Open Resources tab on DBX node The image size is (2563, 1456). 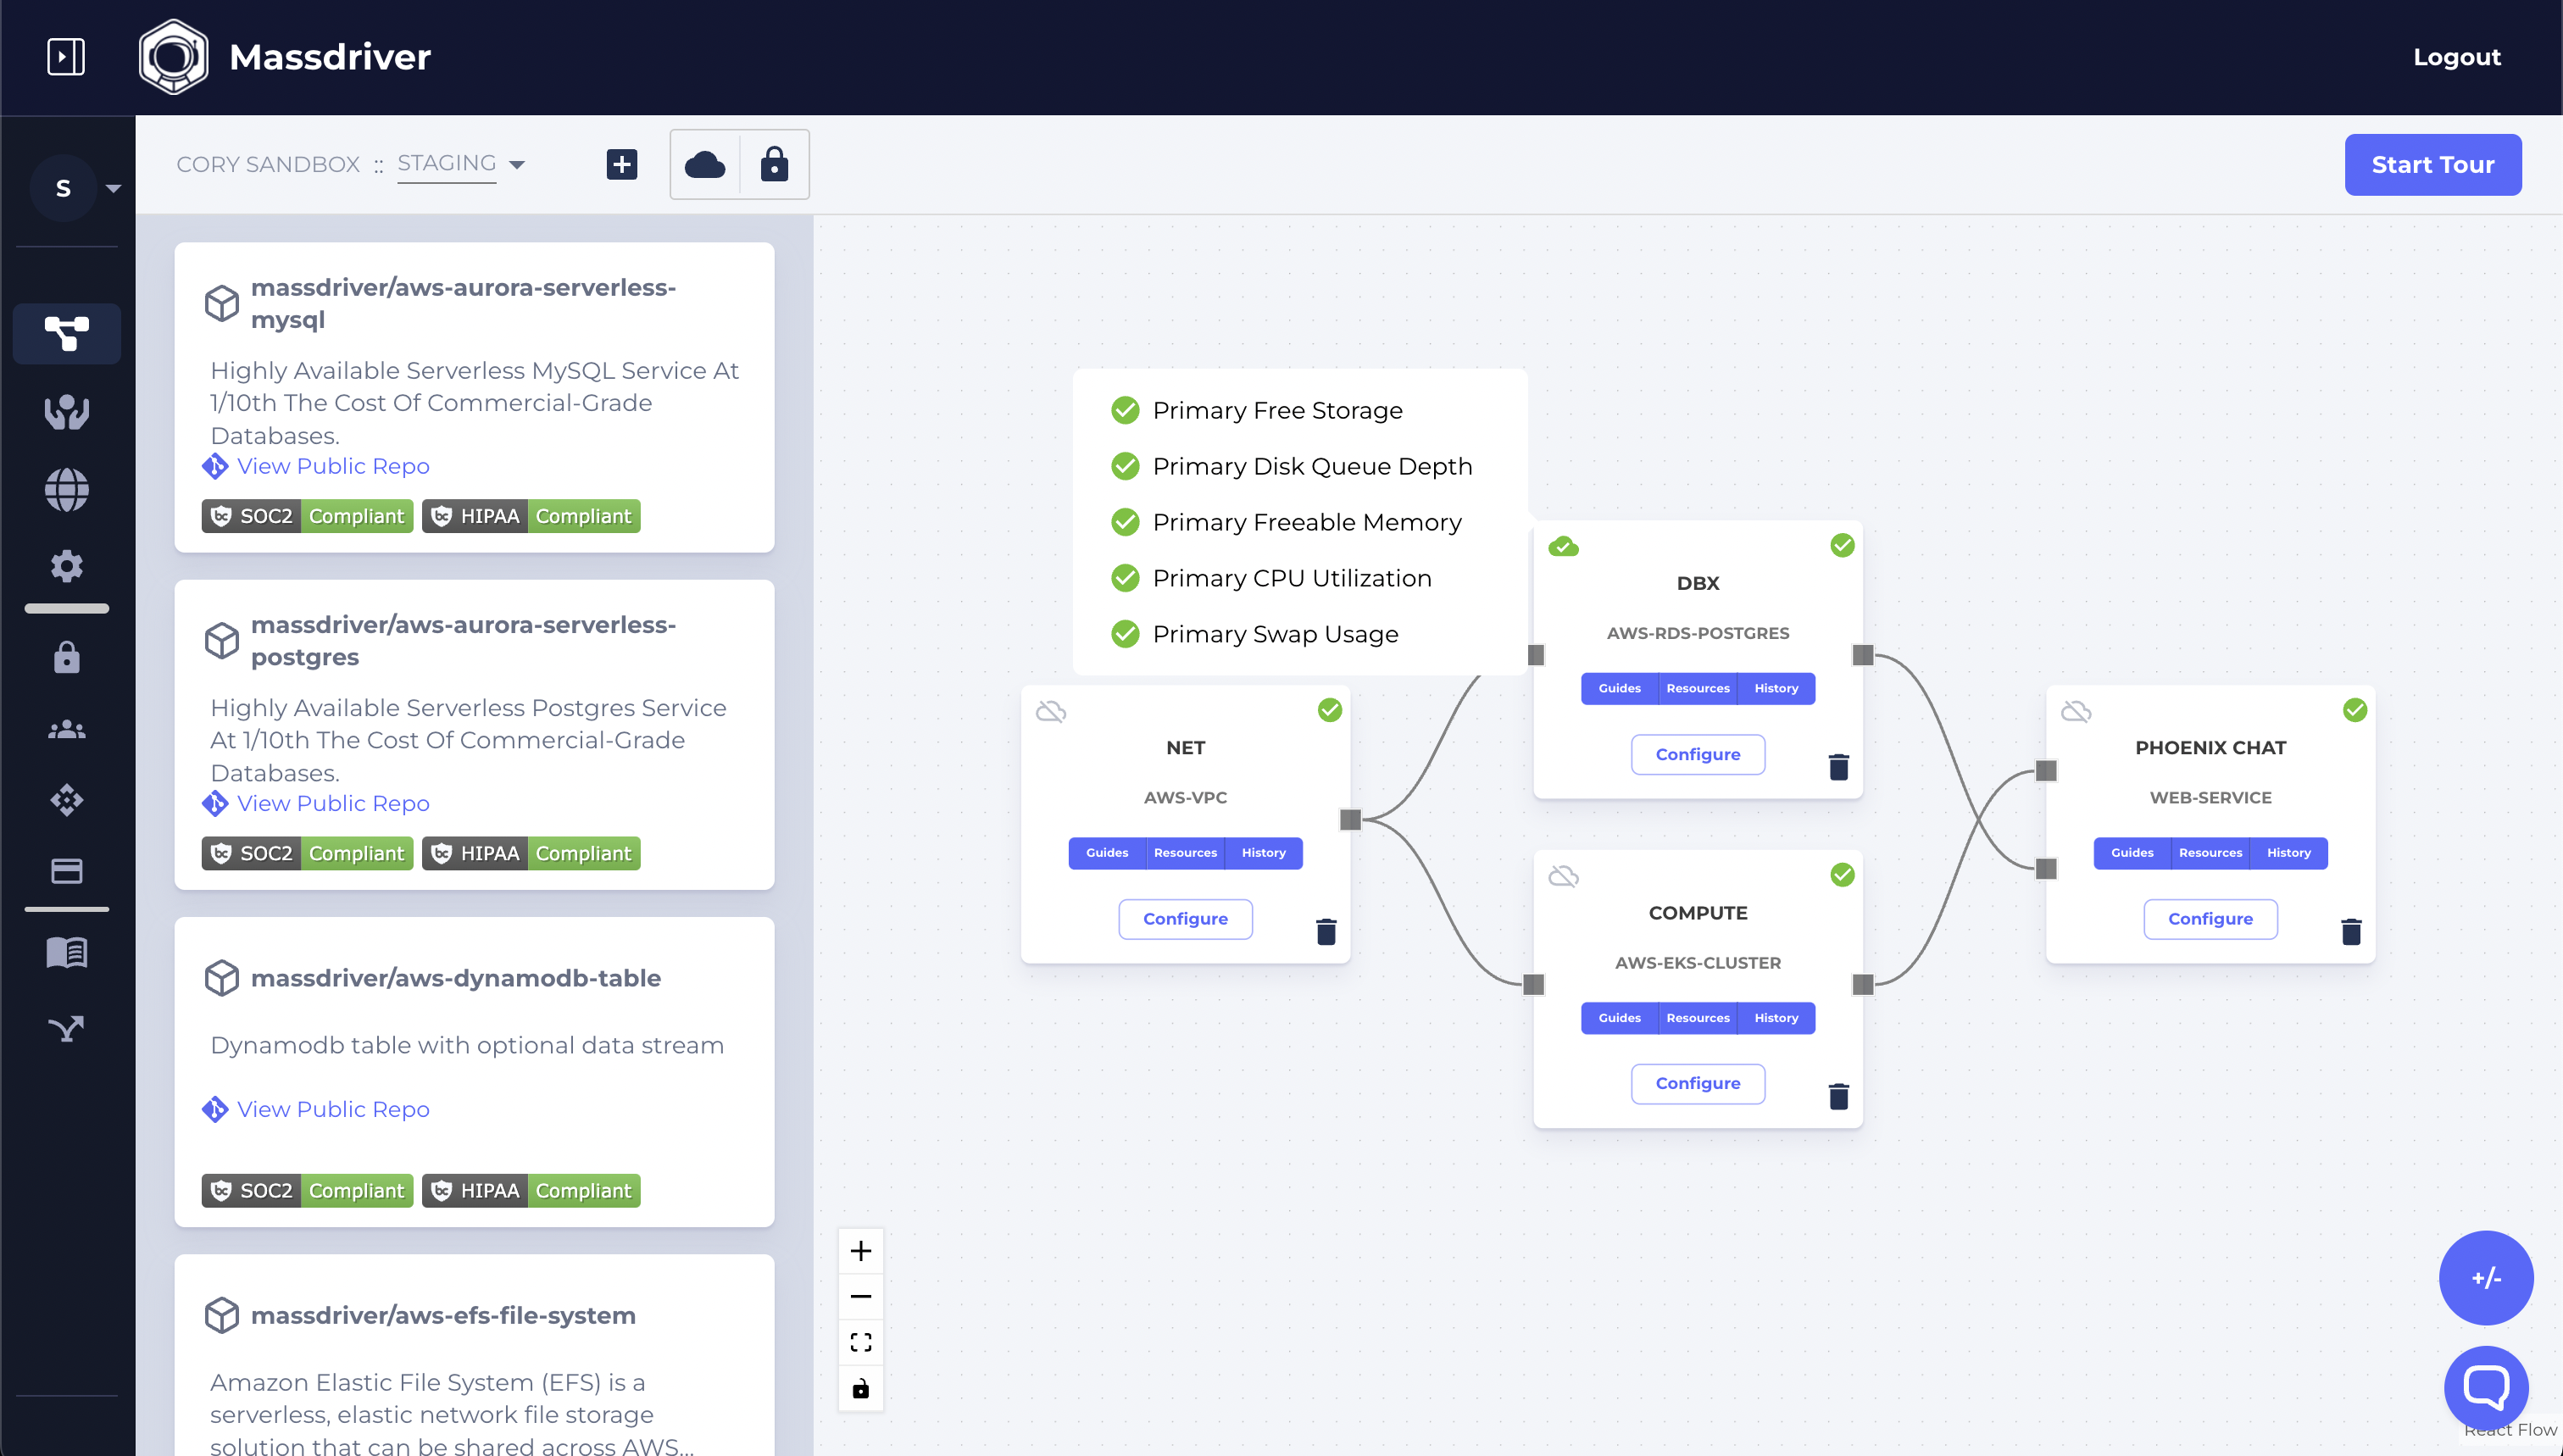pos(1697,688)
